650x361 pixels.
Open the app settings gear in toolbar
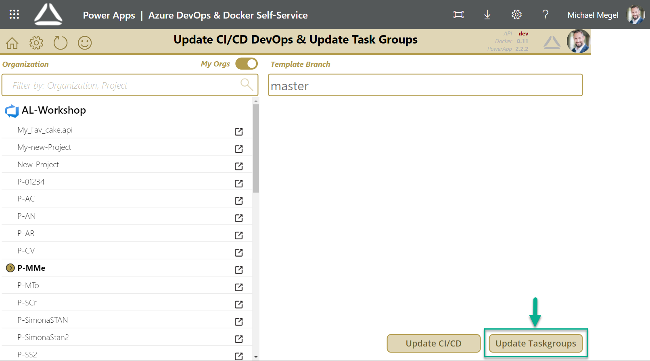point(36,43)
